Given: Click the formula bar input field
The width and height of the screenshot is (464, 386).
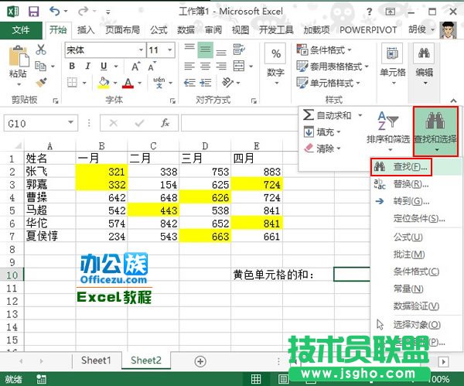Looking at the screenshot, I should (240, 123).
